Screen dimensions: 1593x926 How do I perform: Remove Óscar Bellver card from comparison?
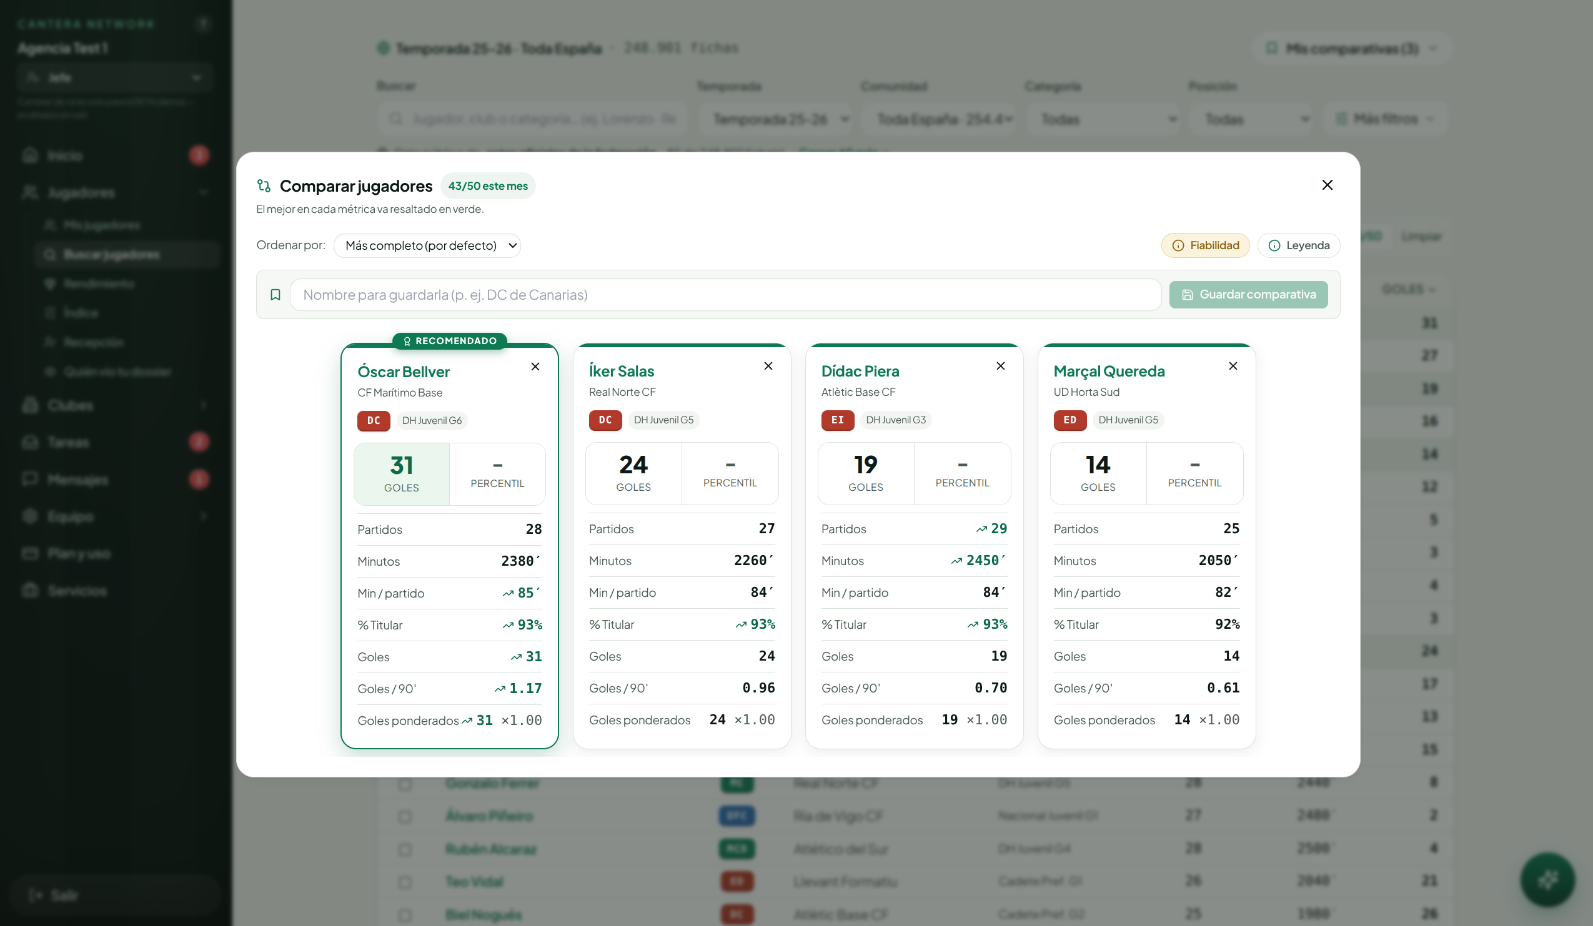click(x=535, y=367)
